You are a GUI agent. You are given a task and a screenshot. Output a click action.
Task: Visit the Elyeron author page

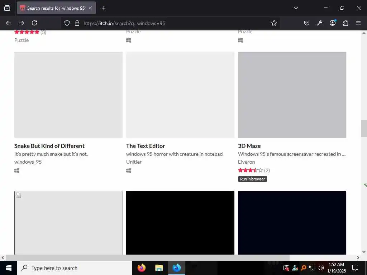point(247,162)
